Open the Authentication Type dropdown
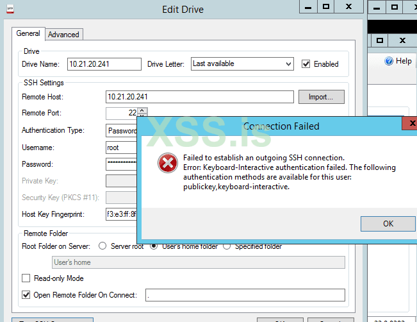The image size is (417, 322). (122, 131)
